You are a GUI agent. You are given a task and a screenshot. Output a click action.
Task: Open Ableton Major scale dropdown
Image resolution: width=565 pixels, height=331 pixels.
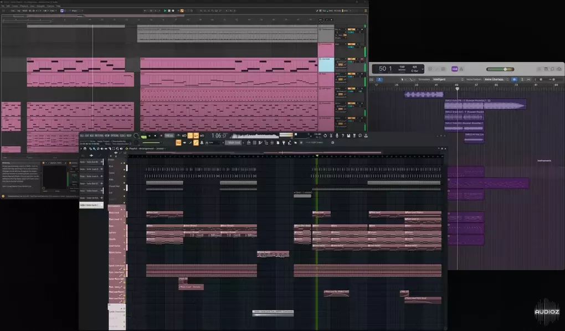[x=77, y=11]
